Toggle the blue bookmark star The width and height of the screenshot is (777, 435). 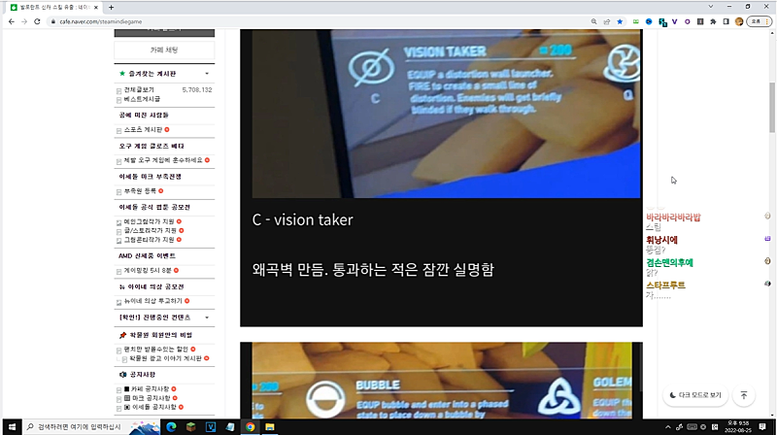point(620,21)
